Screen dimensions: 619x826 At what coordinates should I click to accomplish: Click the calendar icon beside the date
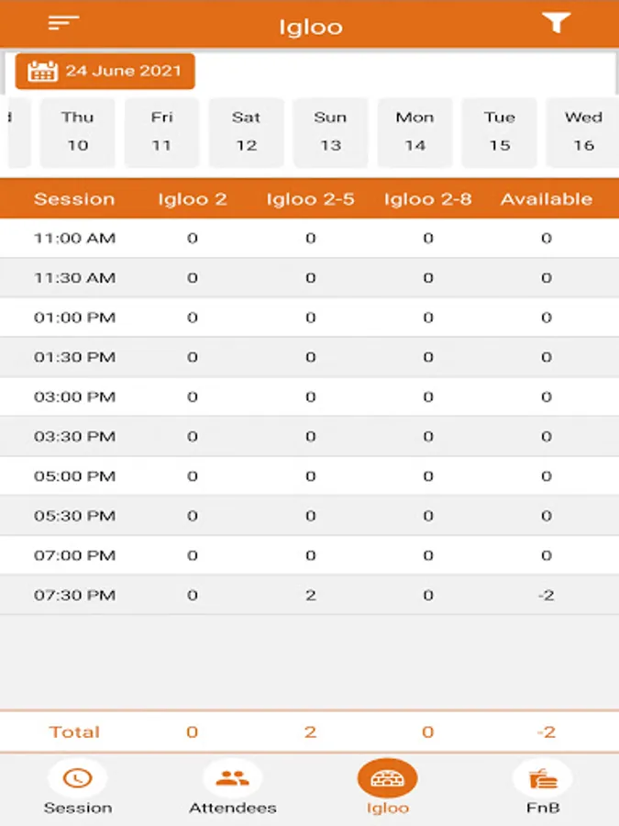(x=42, y=72)
